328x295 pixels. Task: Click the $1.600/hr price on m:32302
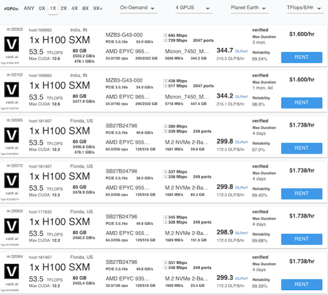pyautogui.click(x=301, y=34)
